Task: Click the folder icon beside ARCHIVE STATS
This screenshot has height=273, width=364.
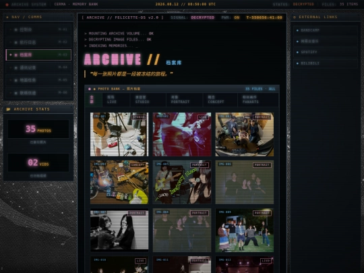Action: coord(9,109)
